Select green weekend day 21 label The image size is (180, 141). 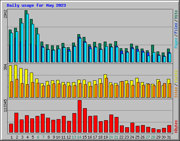(116, 137)
